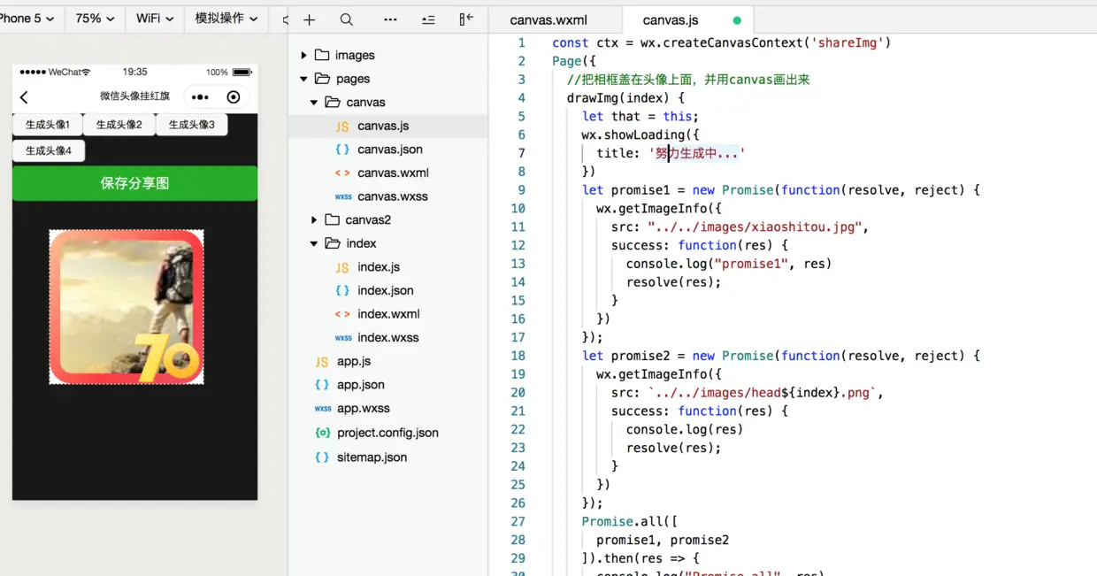This screenshot has width=1097, height=576.
Task: Open app.js in the file tree
Action: tap(354, 361)
